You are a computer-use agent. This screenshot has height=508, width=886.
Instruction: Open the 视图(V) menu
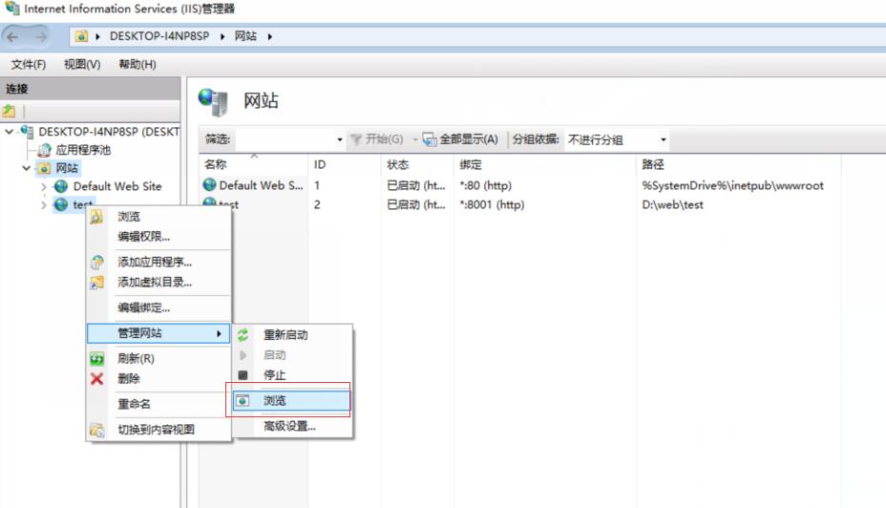[x=82, y=64]
